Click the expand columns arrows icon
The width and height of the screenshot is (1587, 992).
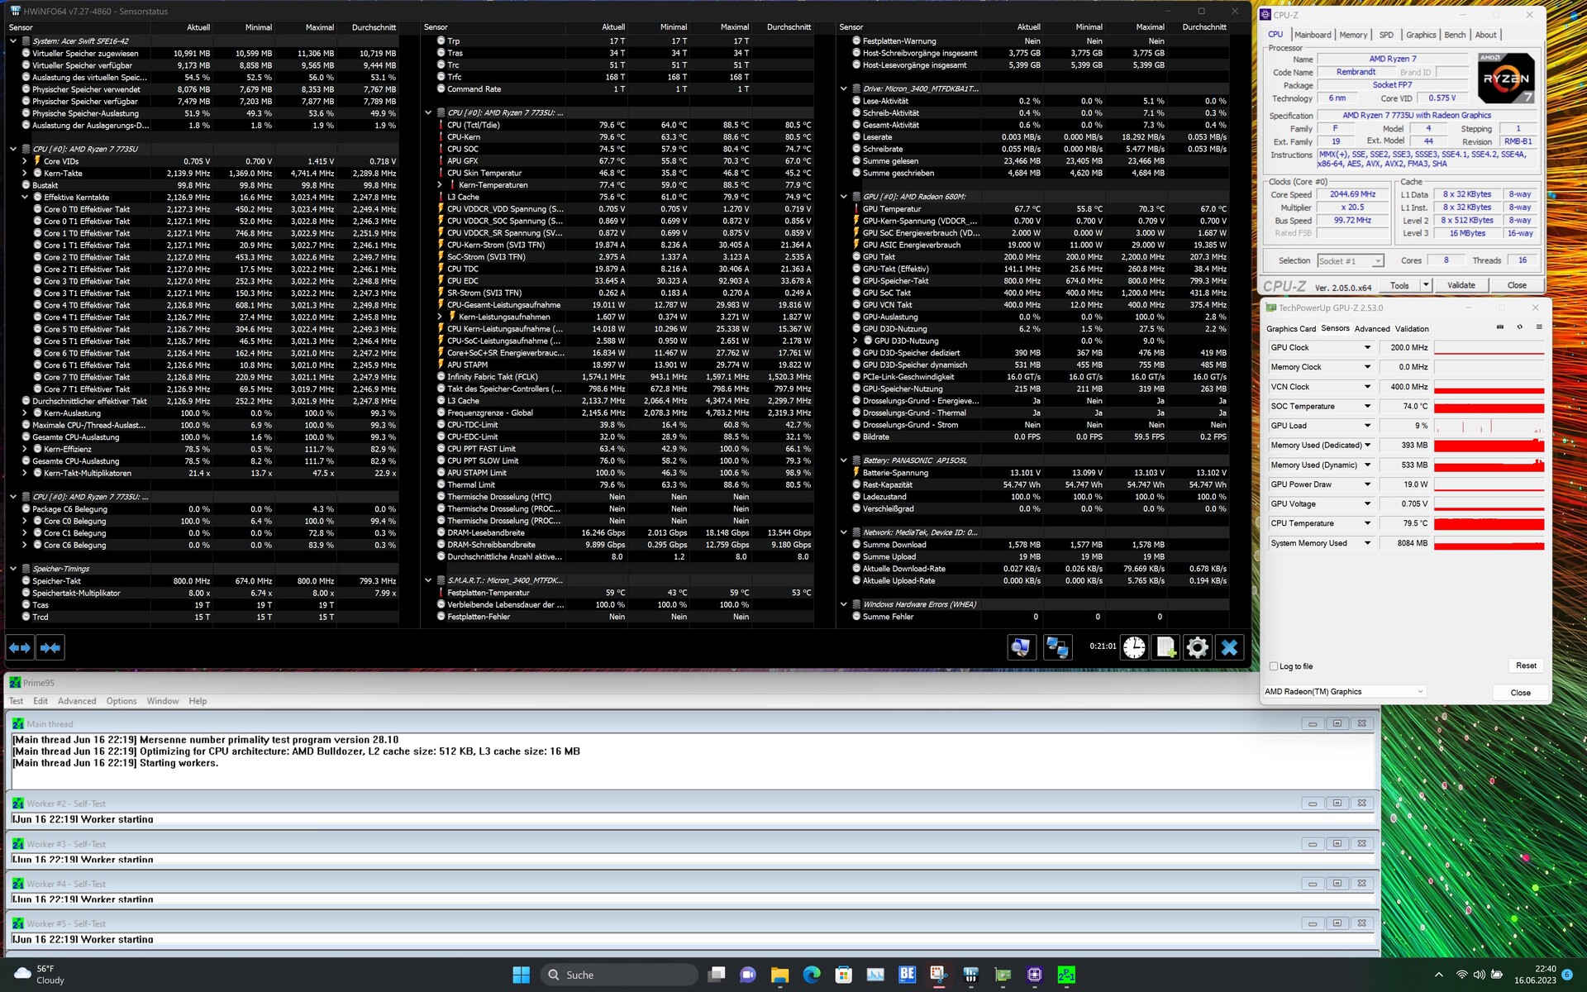20,647
